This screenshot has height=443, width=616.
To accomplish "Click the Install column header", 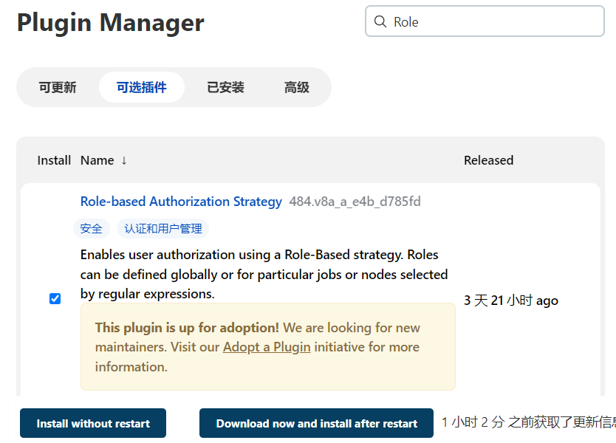I will (54, 160).
